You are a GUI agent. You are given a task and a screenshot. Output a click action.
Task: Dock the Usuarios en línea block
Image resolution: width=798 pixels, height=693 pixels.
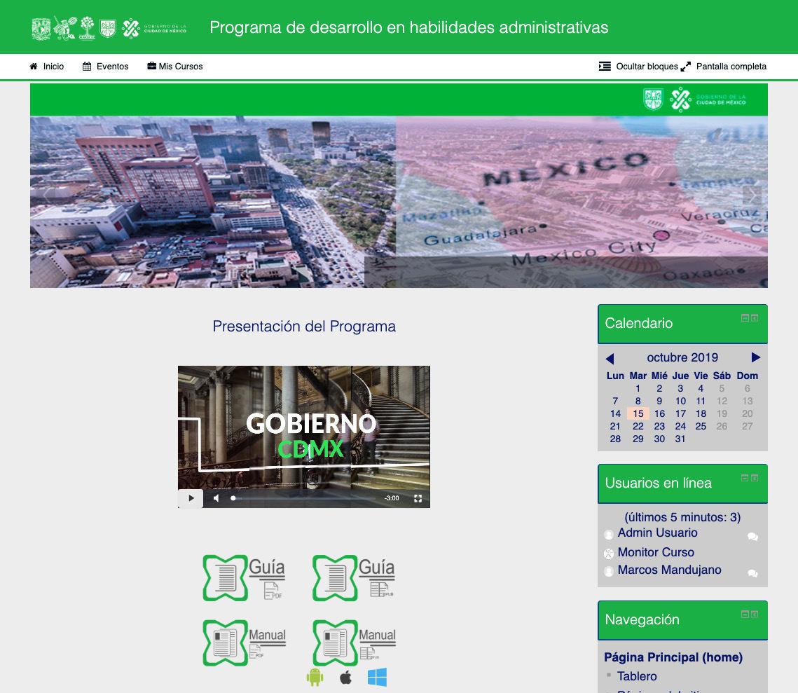point(755,478)
